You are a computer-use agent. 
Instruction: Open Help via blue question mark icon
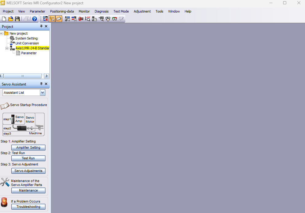(34, 19)
